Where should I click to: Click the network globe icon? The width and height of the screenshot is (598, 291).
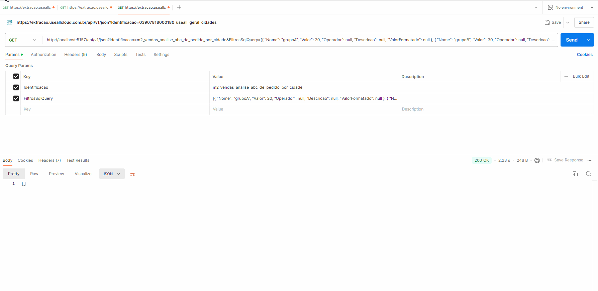coord(537,160)
